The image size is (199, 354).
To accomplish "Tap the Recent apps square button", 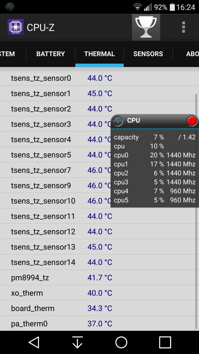I will pos(165,342).
